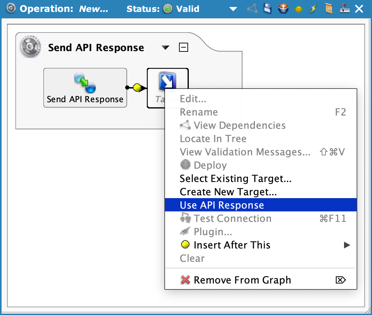This screenshot has width=372, height=315.
Task: Collapse the Send API Response group box
Action: point(183,47)
